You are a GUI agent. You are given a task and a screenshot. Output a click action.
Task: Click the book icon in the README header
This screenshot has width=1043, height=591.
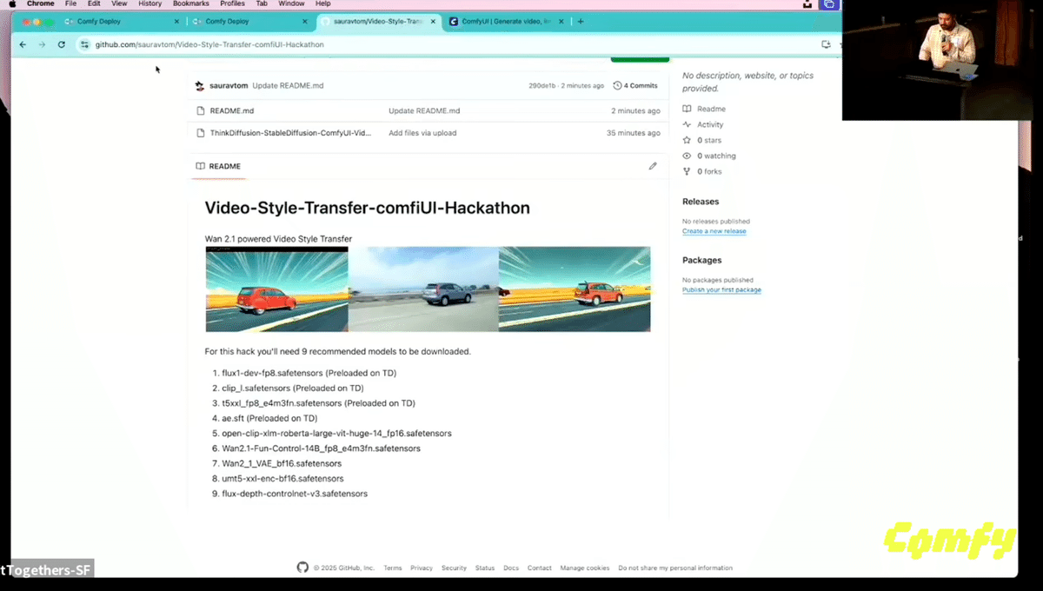click(201, 166)
